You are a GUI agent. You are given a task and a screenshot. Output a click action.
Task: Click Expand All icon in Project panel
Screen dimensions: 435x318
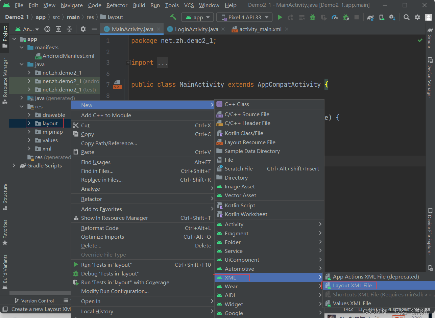point(58,29)
